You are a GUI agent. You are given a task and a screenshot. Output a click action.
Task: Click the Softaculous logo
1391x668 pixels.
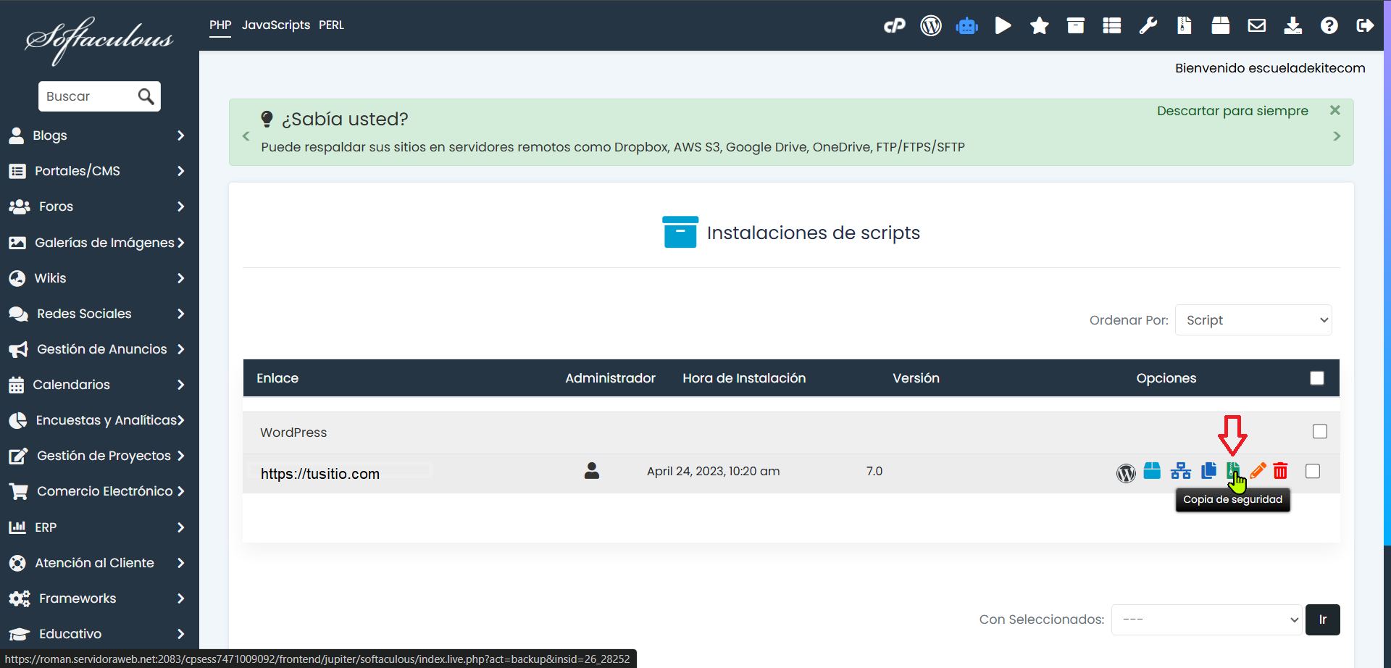(x=99, y=41)
